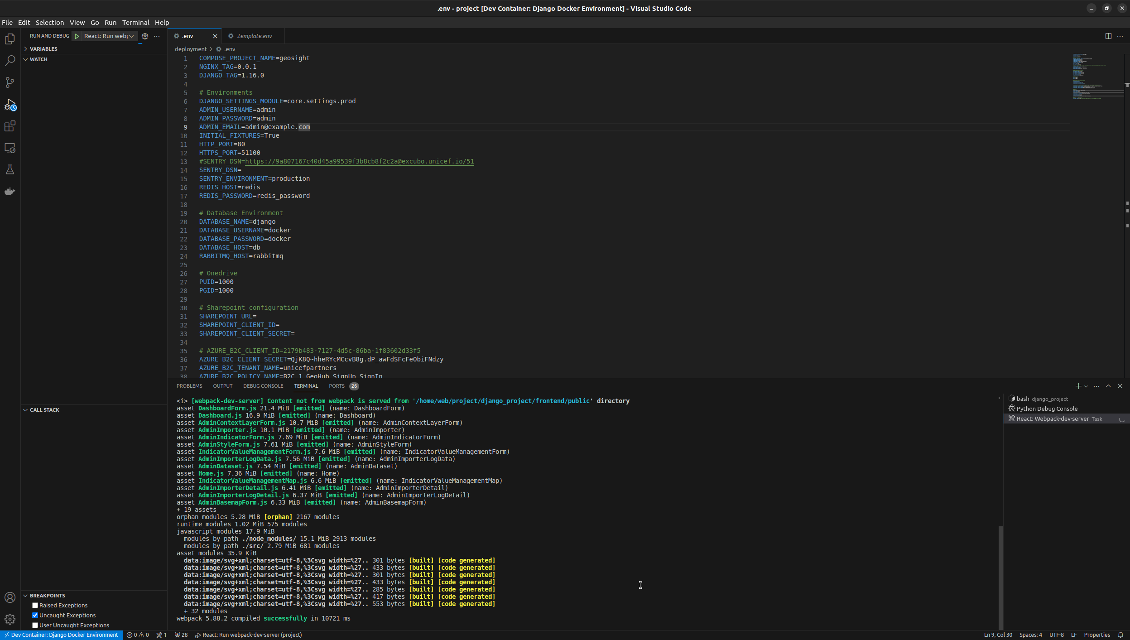Viewport: 1130px width, 640px height.
Task: Toggle Uncaught Exceptions breakpoint checkbox
Action: click(x=35, y=616)
